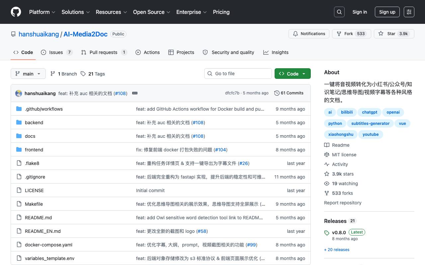
Task: Open the README.md file
Action: tap(38, 218)
